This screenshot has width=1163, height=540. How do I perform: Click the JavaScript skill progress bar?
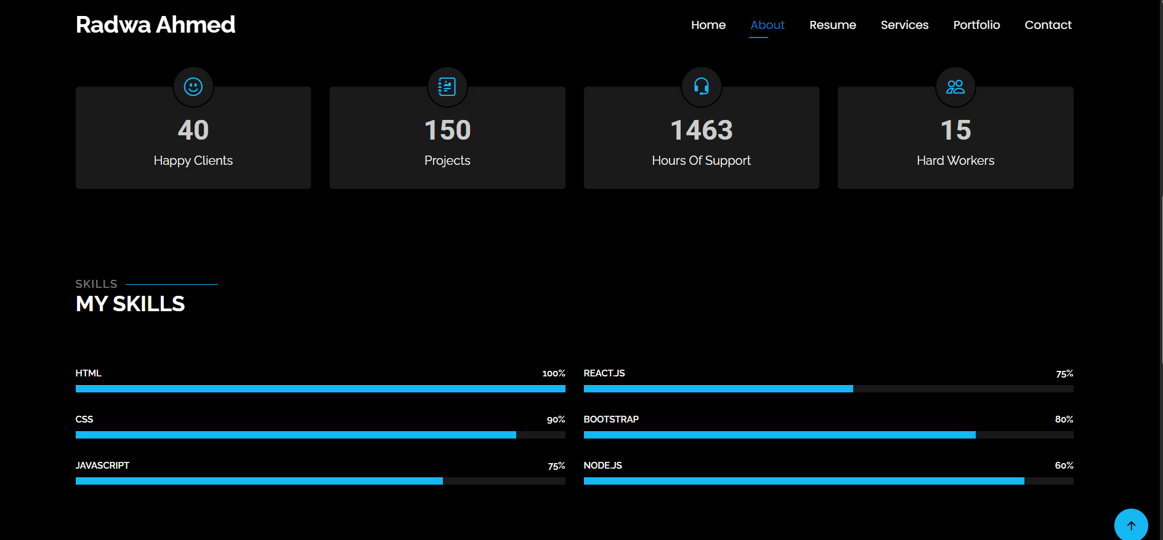point(320,481)
